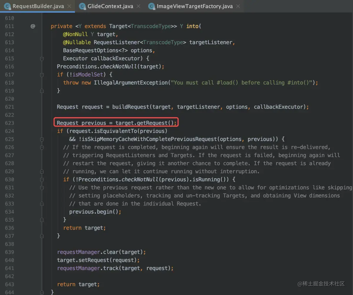Click the fold end marker at line 633

[x=42, y=204]
